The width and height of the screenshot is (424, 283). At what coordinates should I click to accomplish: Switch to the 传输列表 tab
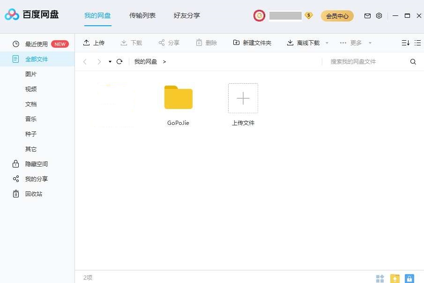click(x=142, y=15)
